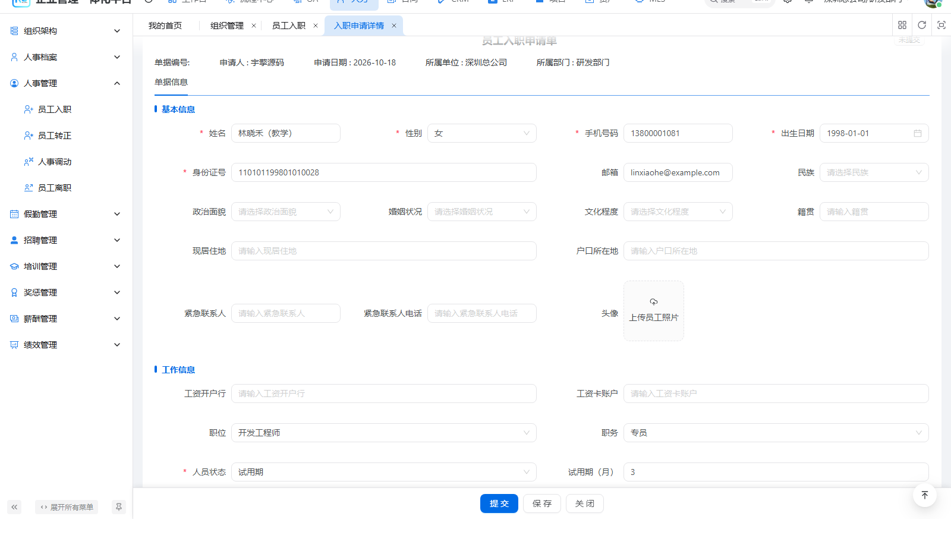Click the 姓名 input field
951x535 pixels.
(285, 133)
